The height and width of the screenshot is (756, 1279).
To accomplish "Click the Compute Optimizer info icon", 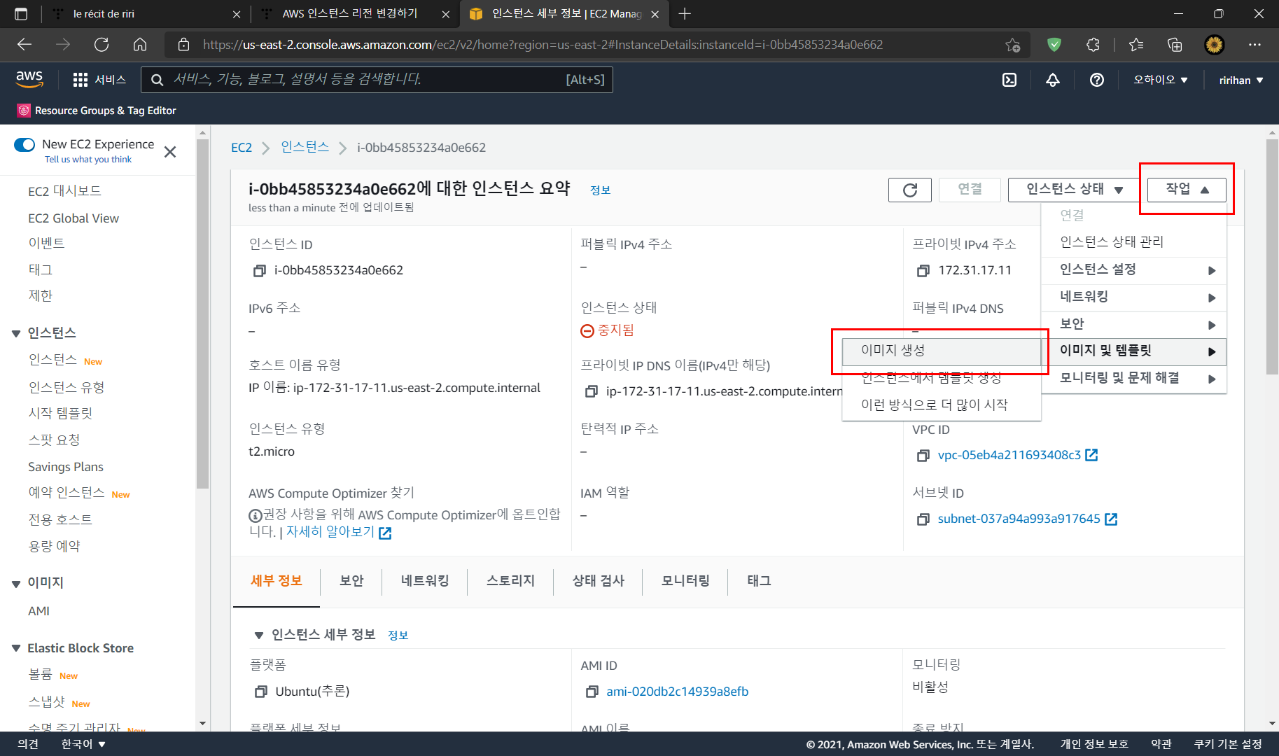I will coord(256,515).
